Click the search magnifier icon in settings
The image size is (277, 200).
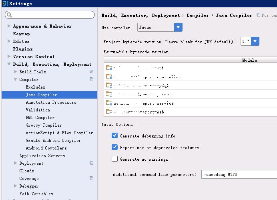9,15
